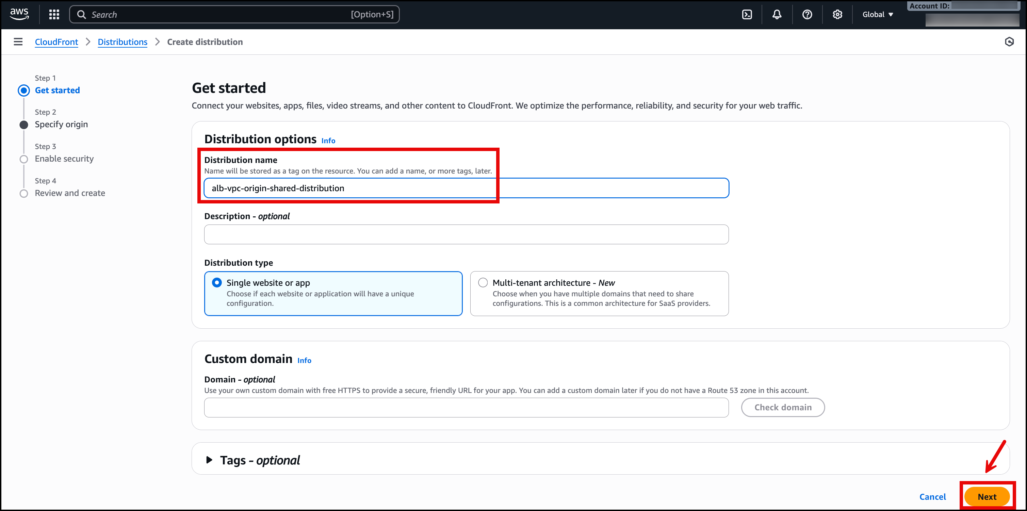This screenshot has width=1027, height=511.
Task: Expand the Tags optional section
Action: [209, 460]
